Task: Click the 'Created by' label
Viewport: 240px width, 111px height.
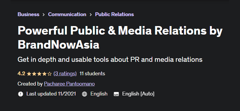Action: pos(30,84)
